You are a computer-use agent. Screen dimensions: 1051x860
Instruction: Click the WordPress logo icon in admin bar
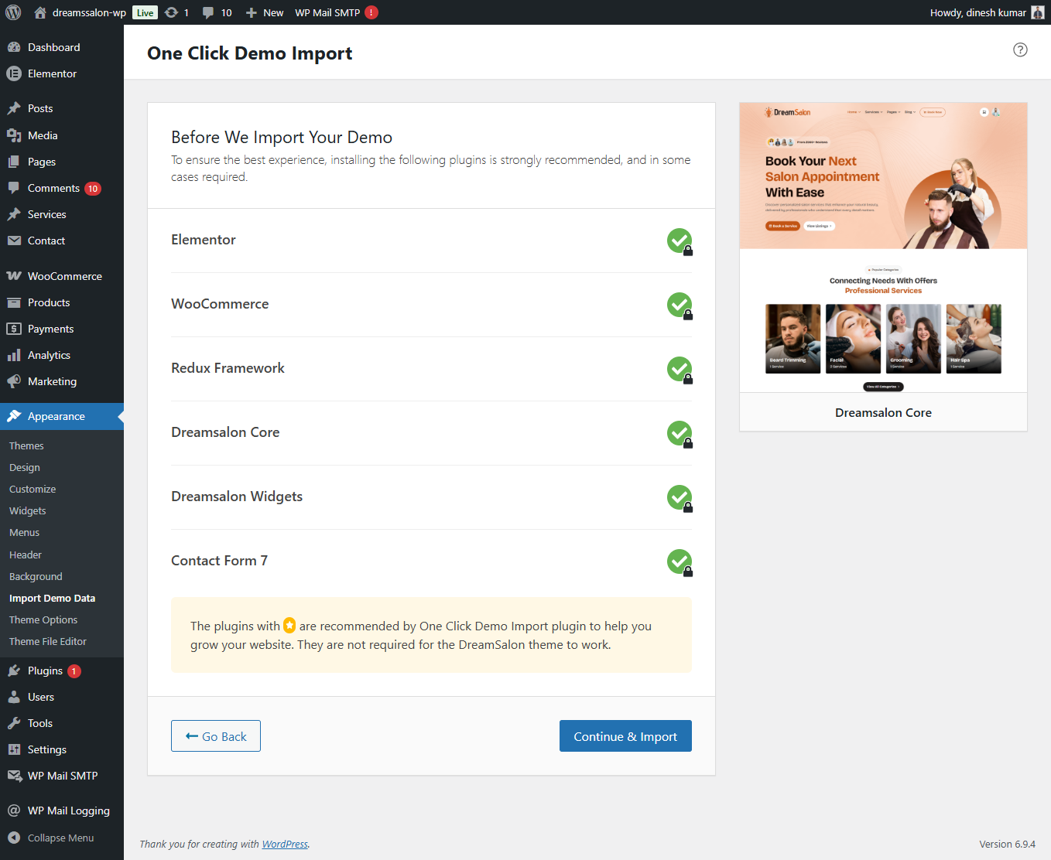pos(13,12)
